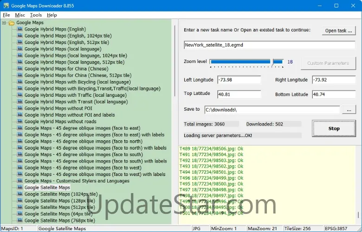Click TileSize: 256 in status bar

coord(297,229)
